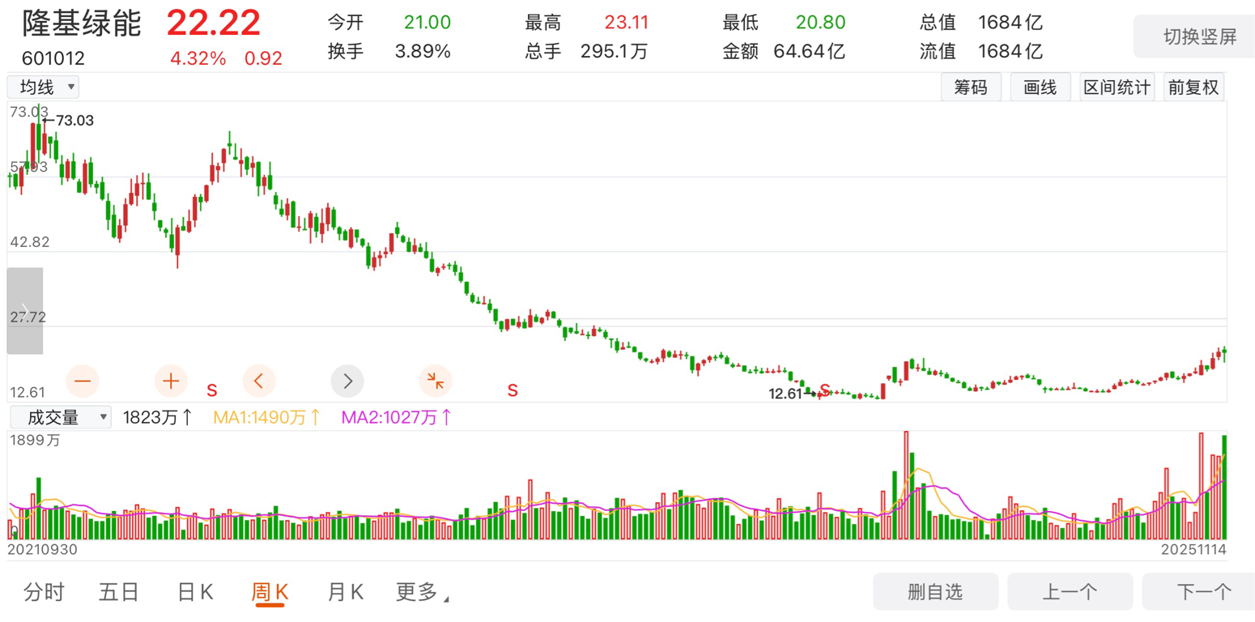Click the stock code 601012
This screenshot has width=1255, height=622.
(x=53, y=58)
